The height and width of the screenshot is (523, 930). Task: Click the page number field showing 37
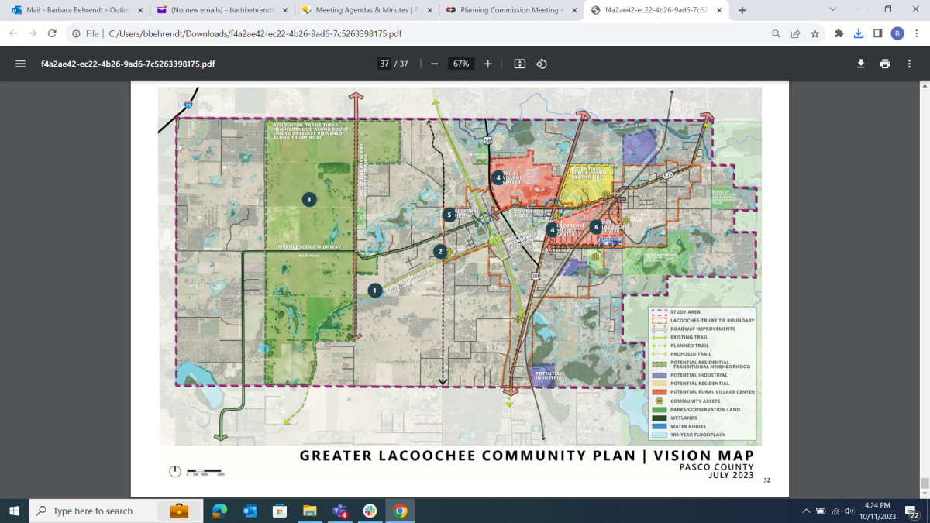pyautogui.click(x=384, y=64)
